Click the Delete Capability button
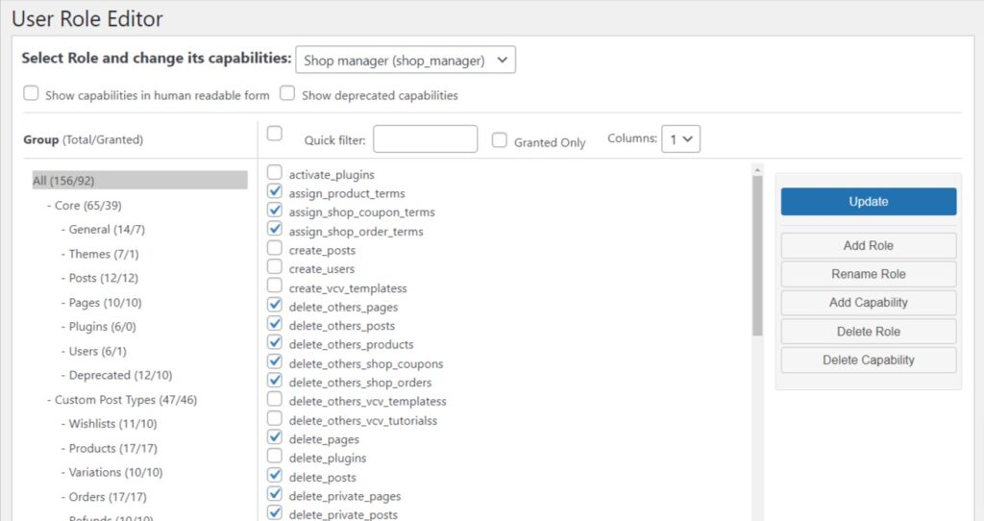984x521 pixels. (x=868, y=360)
